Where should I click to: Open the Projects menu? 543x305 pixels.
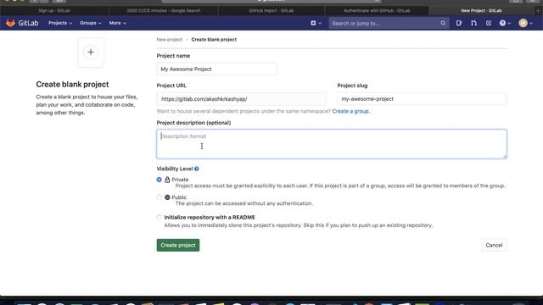[x=60, y=23]
